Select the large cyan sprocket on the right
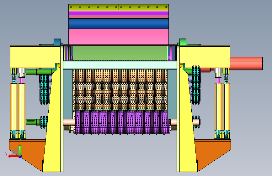272x176 pixels. click(x=196, y=85)
